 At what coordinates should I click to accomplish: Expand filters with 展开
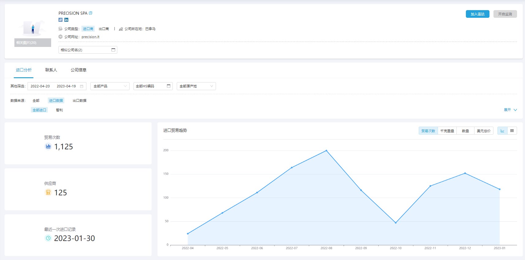pyautogui.click(x=510, y=110)
